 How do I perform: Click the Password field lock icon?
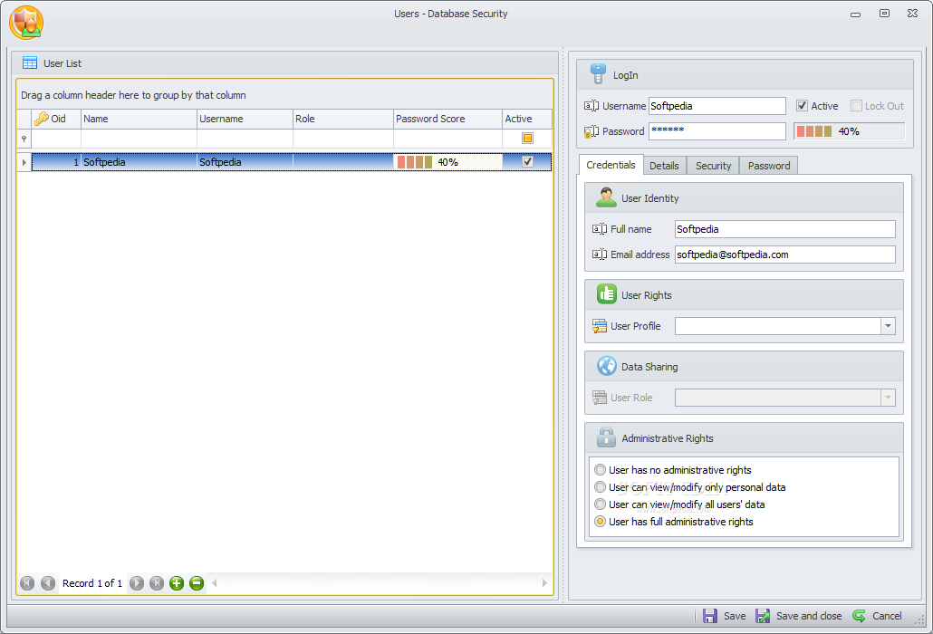coord(592,131)
